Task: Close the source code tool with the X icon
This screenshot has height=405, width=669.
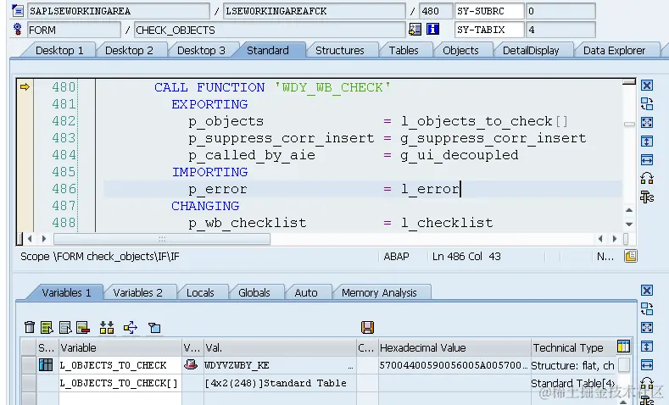Action: tap(647, 86)
